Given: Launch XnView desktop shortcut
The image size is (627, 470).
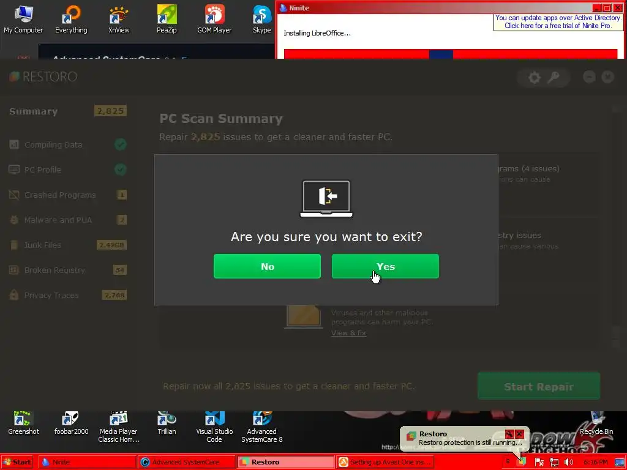Looking at the screenshot, I should pos(119,19).
